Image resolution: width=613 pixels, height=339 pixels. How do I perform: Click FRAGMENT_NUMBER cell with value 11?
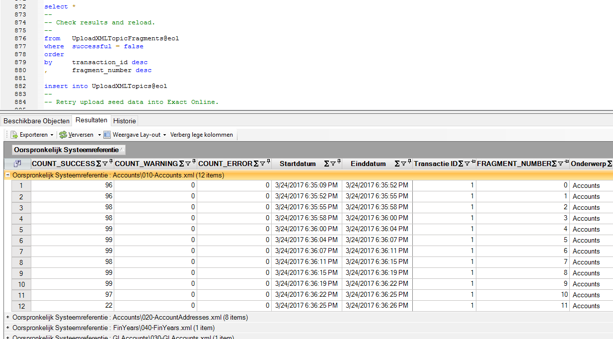coord(523,306)
